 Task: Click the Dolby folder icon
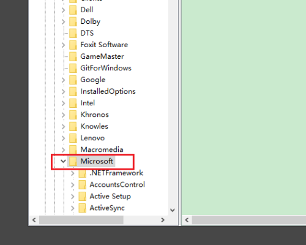(73, 21)
